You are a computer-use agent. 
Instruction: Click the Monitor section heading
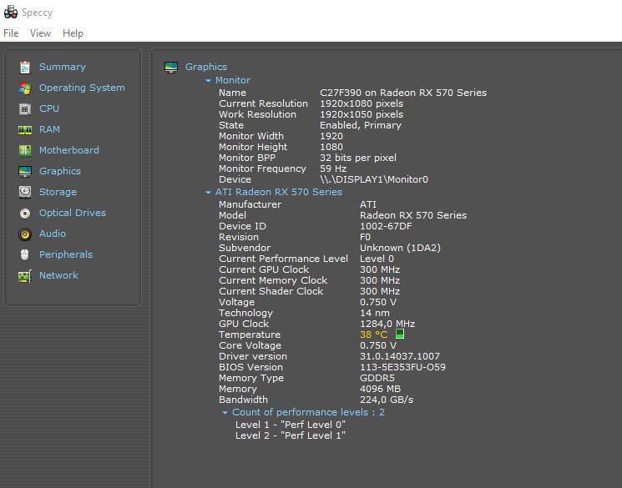(x=233, y=80)
